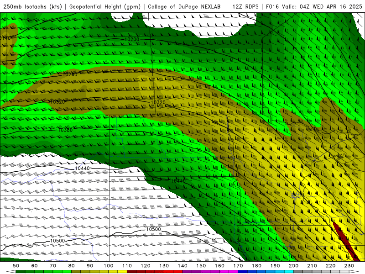The height and width of the screenshot is (274, 365).
Task: Click the bright red swatch just before 140
Action: (178, 272)
